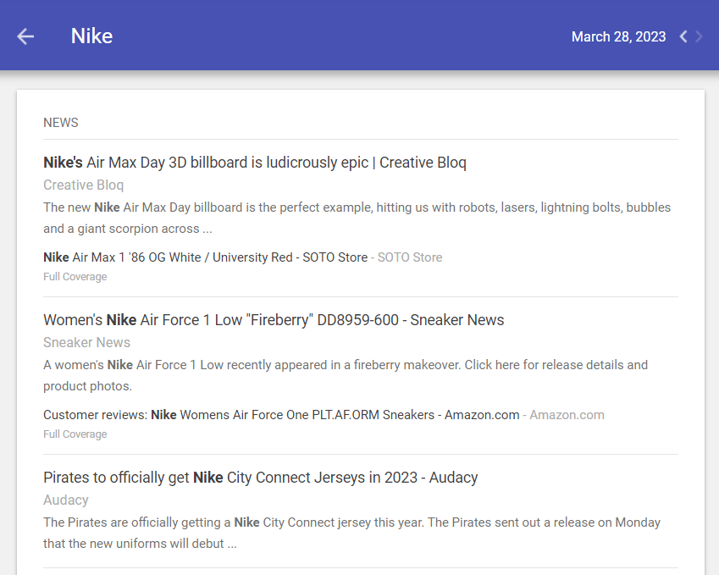
Task: Go to previous day with left chevron
Action: (x=683, y=36)
